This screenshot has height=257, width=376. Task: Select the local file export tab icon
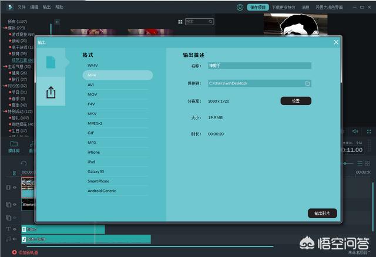pos(51,63)
